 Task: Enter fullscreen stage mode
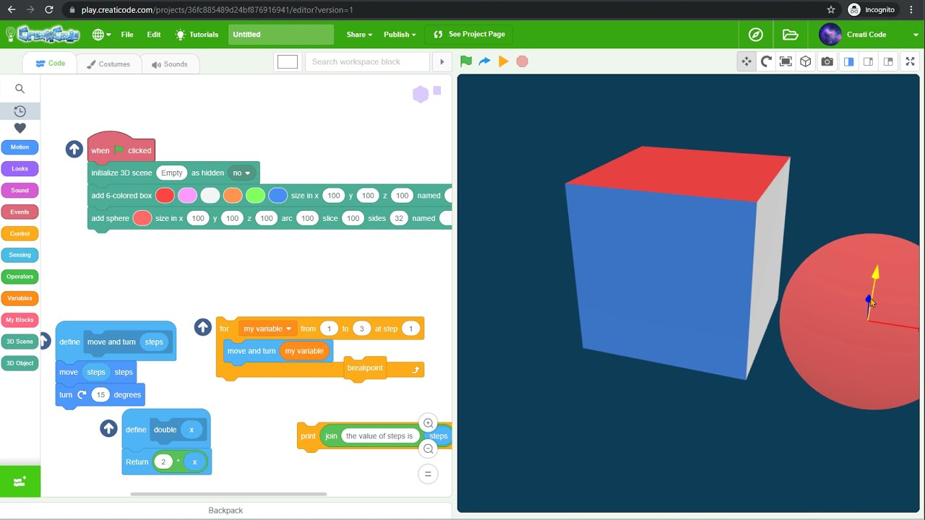point(911,61)
